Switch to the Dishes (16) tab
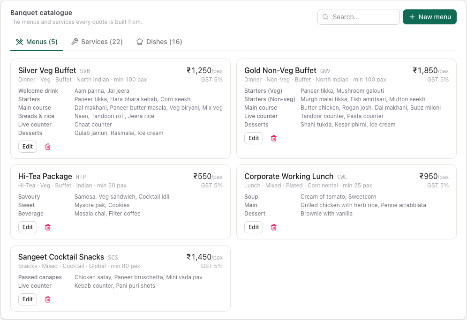This screenshot has width=467, height=320. (159, 42)
